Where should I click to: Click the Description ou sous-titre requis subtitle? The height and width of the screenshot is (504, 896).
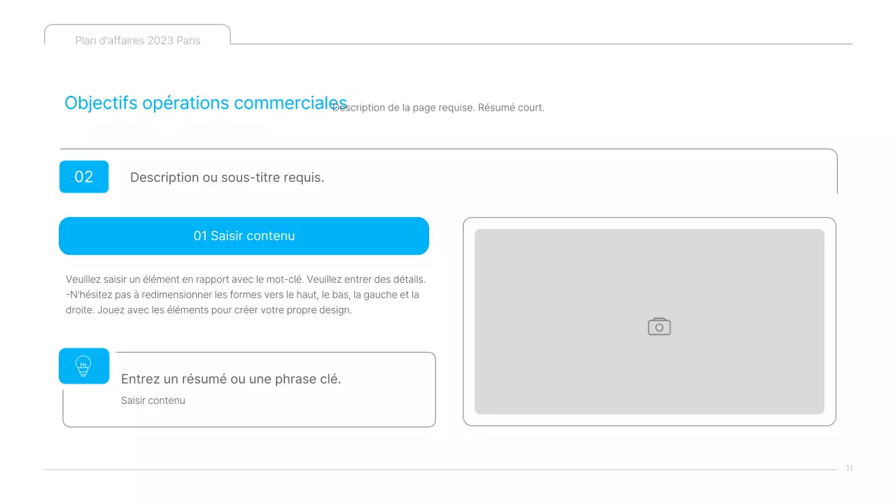227,178
